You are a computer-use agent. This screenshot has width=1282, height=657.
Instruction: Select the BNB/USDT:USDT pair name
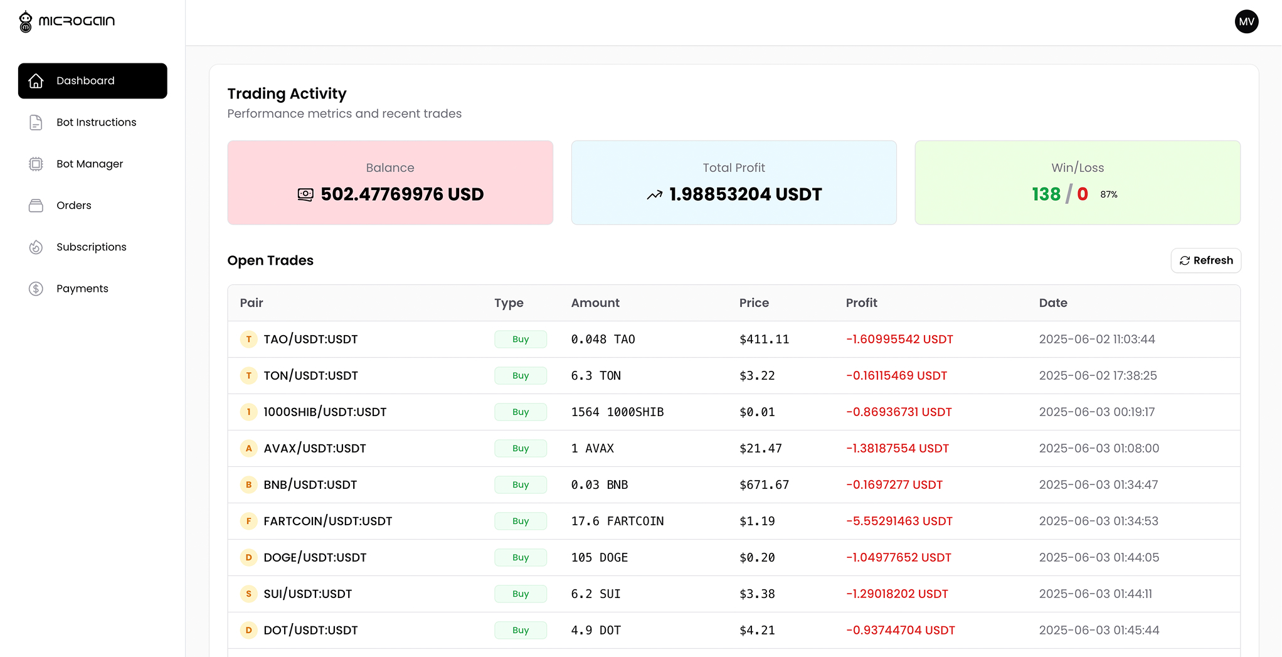click(x=310, y=485)
